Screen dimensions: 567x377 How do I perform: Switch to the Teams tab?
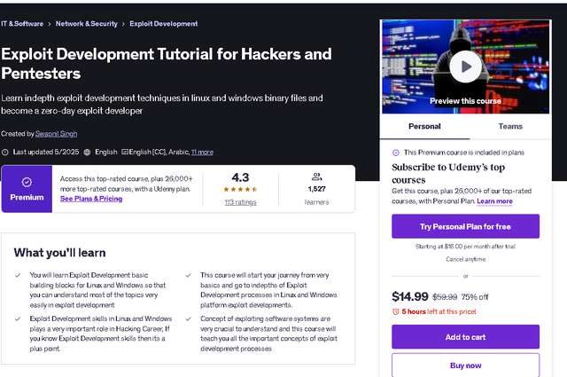point(510,126)
